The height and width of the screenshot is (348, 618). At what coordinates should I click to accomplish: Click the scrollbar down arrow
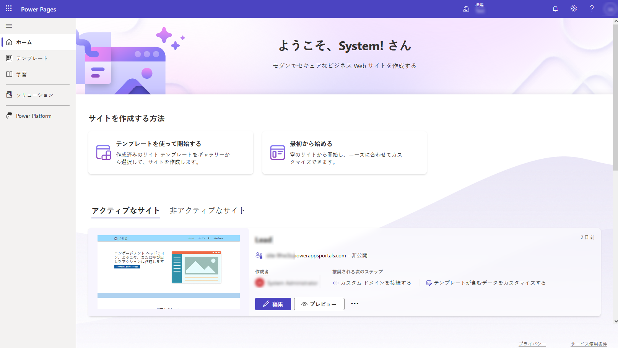click(615, 321)
